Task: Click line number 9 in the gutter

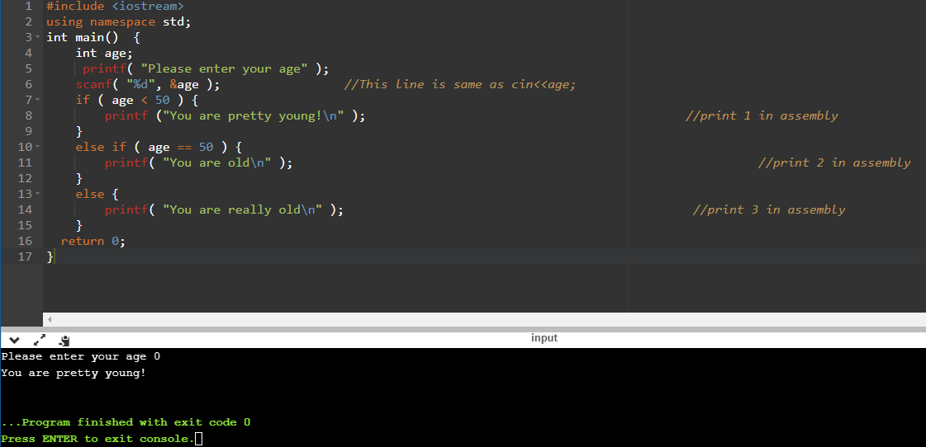Action: coord(28,131)
